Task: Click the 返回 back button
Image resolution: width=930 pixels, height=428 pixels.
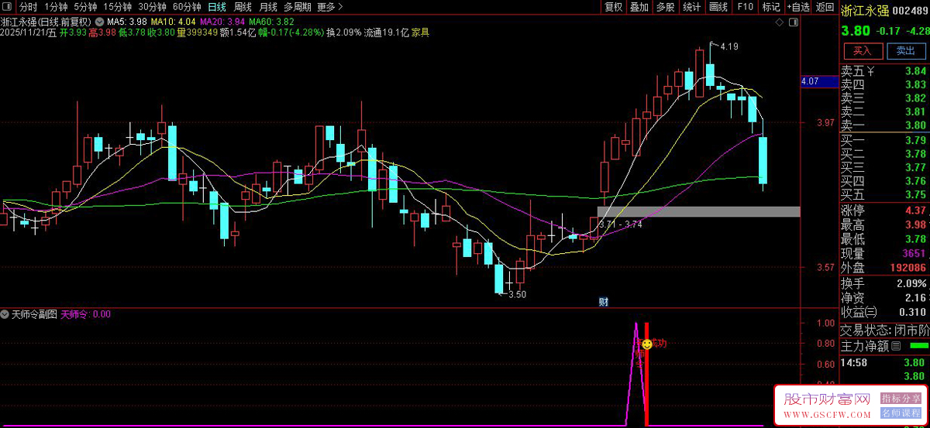Action: (x=825, y=7)
